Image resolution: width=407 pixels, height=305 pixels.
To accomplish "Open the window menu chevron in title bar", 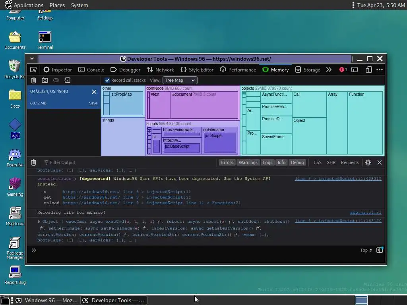I will pos(32,59).
